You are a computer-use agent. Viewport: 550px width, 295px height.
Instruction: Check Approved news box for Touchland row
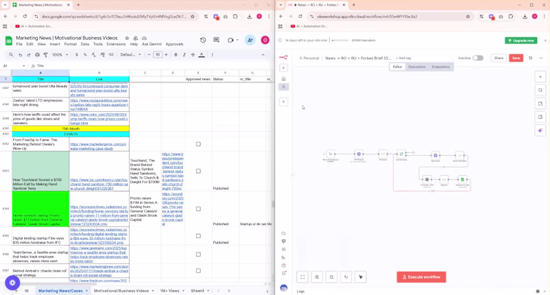click(x=198, y=171)
